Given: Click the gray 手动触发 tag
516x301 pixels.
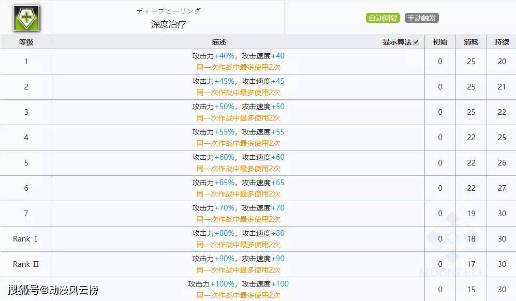Looking at the screenshot, I should pos(422,18).
